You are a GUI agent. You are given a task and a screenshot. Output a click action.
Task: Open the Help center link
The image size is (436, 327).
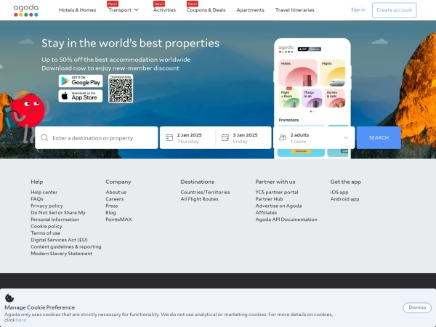tap(44, 192)
